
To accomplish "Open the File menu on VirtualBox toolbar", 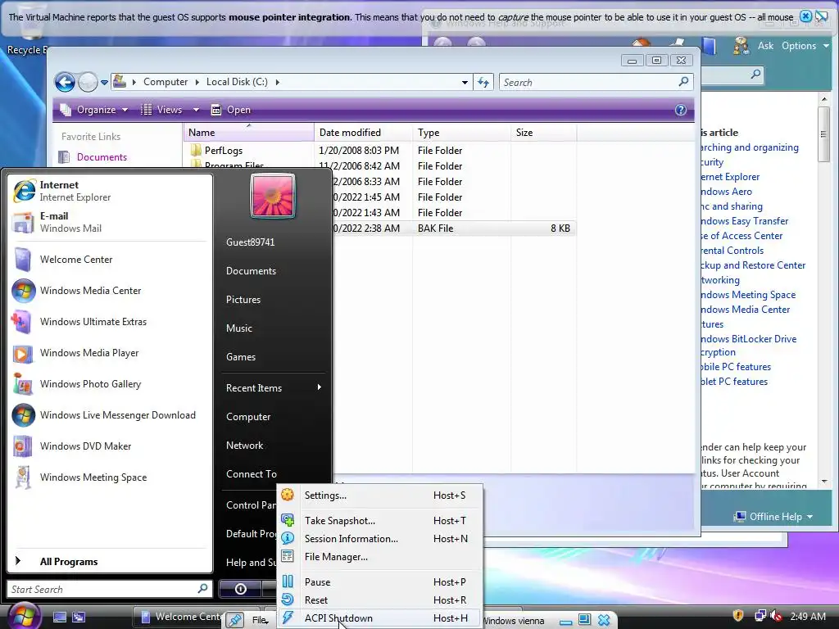I will pyautogui.click(x=261, y=620).
